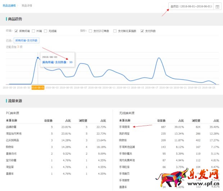Uncheck the 支付件数 indicator checkbox
The height and width of the screenshot is (191, 223).
[142, 31]
